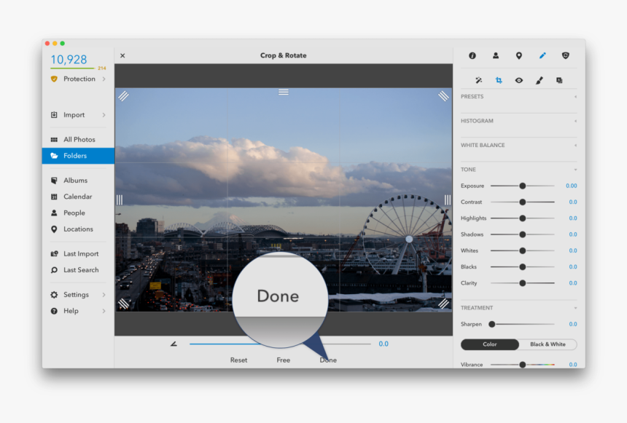Expand the Protection submenu chevron
The width and height of the screenshot is (627, 423).
[104, 79]
